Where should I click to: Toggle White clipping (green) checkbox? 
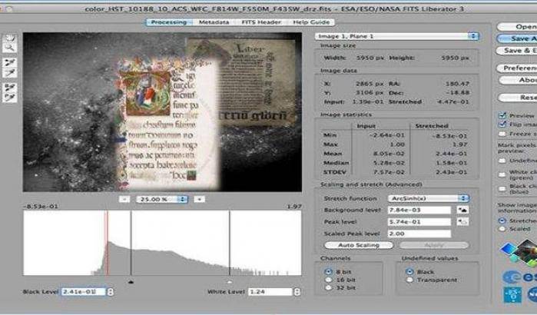pos(502,174)
